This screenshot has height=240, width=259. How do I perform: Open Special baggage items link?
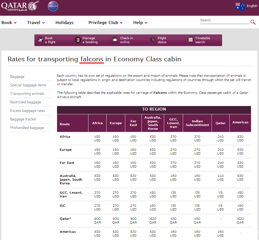point(28,85)
